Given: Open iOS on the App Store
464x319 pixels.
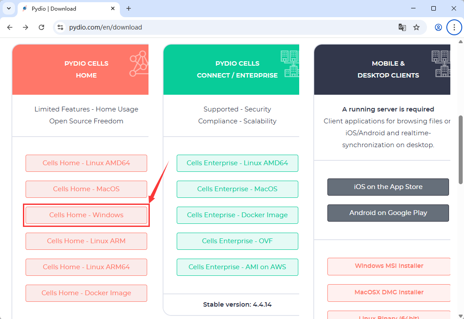Looking at the screenshot, I should point(388,187).
